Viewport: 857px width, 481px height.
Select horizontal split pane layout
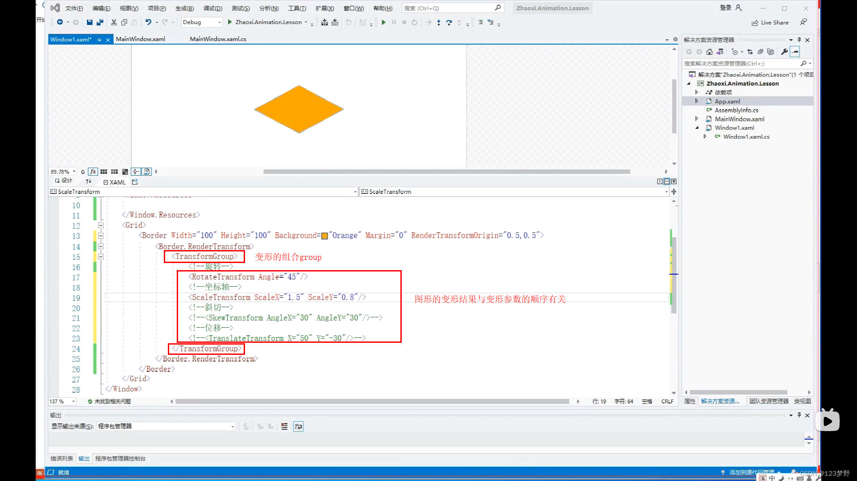[667, 181]
